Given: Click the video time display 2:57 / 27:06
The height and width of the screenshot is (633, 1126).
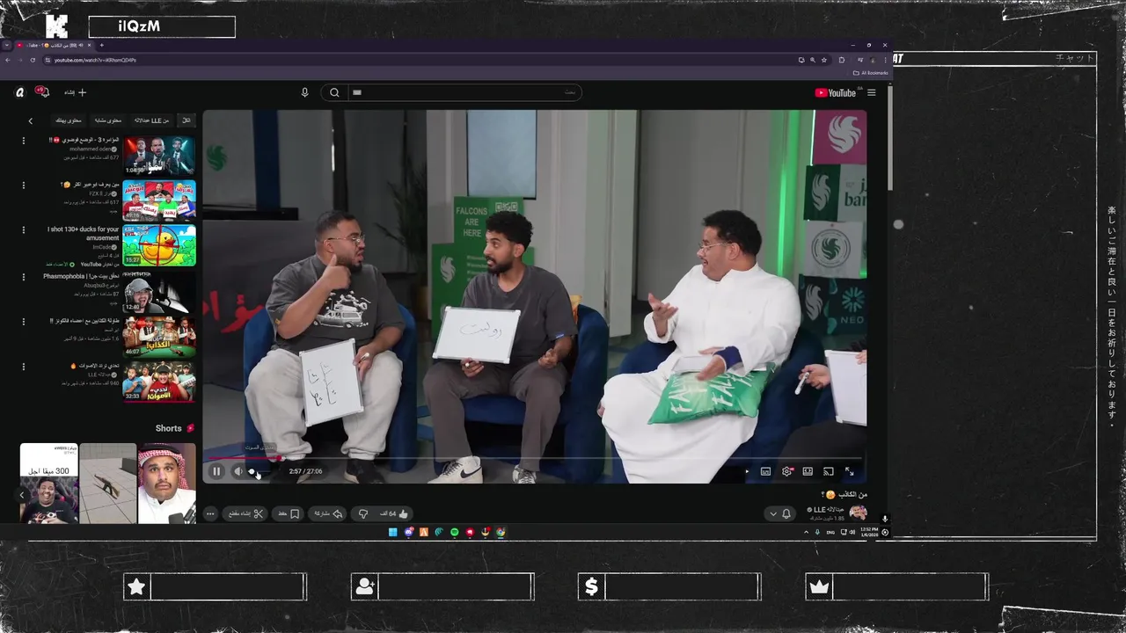Looking at the screenshot, I should 305,471.
